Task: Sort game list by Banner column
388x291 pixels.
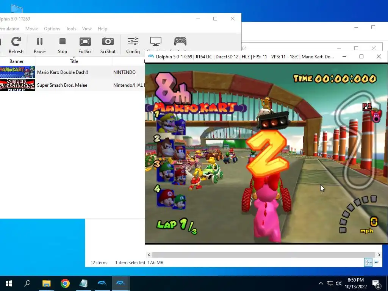Action: [x=17, y=61]
